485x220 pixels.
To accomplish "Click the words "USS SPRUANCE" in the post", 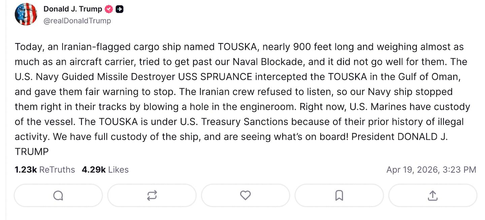I will point(215,77).
